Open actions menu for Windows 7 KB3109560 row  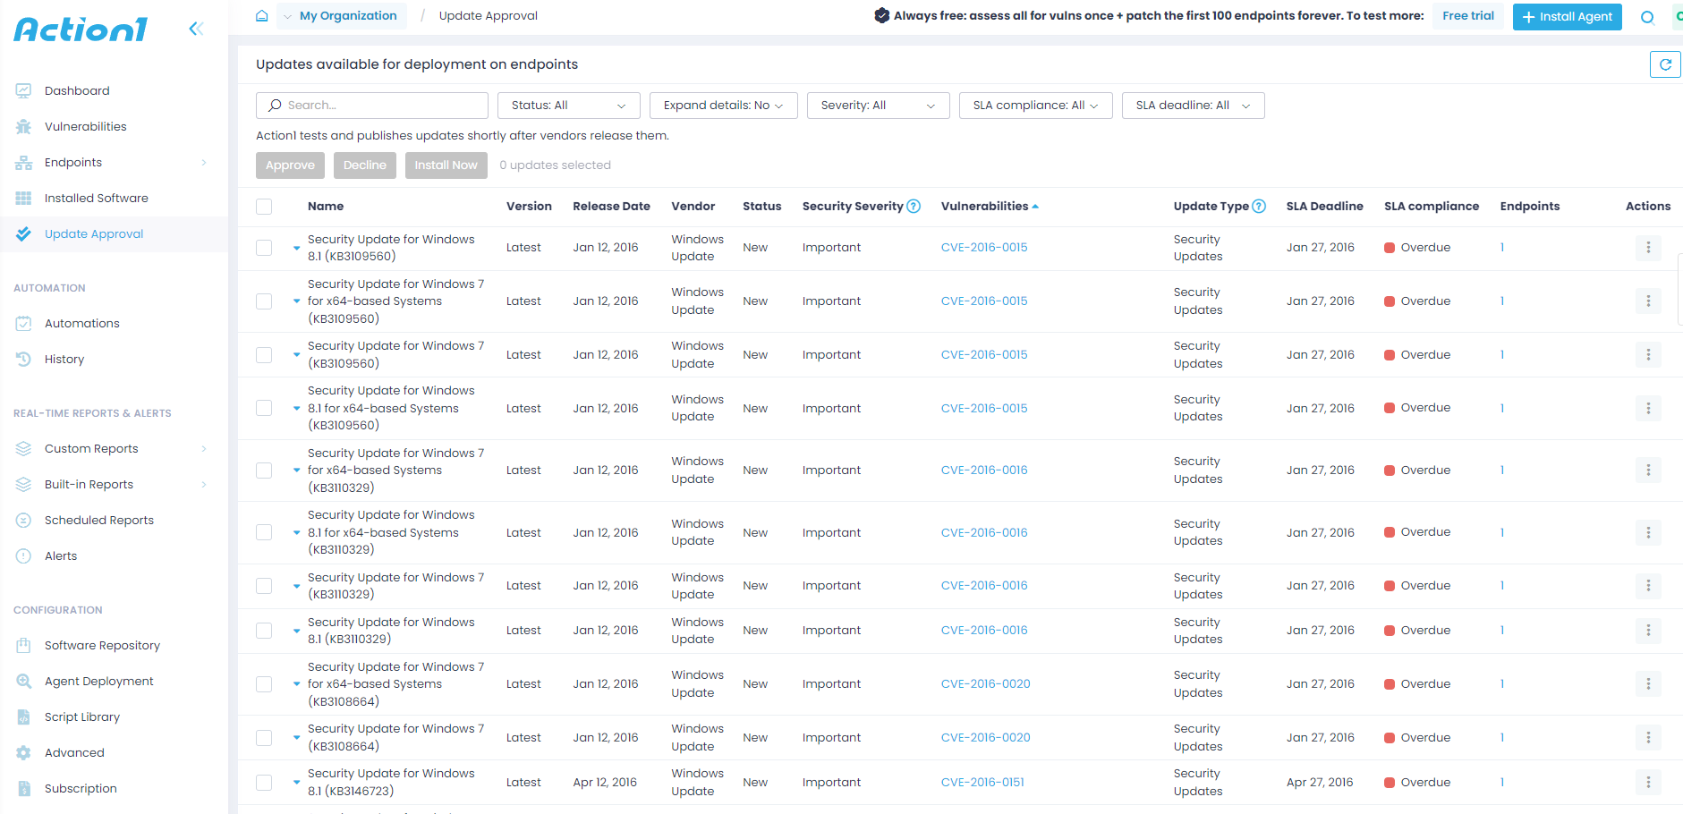[1648, 355]
